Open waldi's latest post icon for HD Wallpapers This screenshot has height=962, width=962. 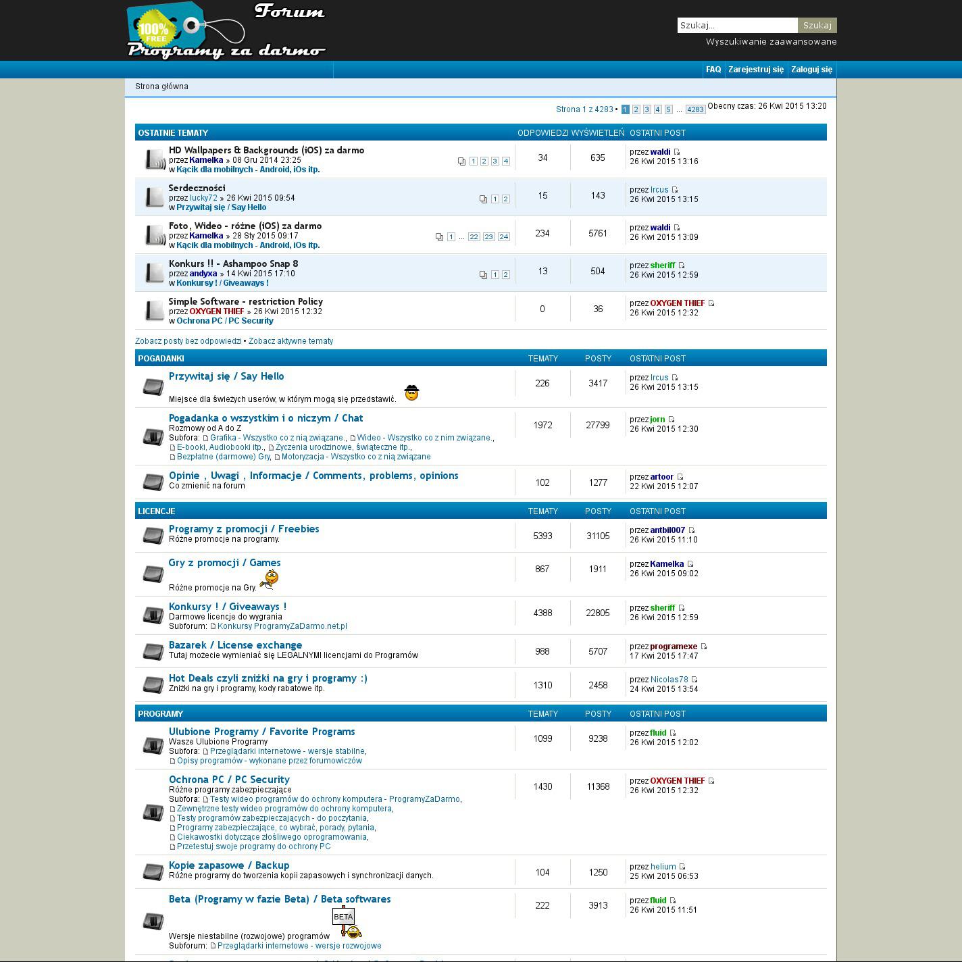click(677, 152)
